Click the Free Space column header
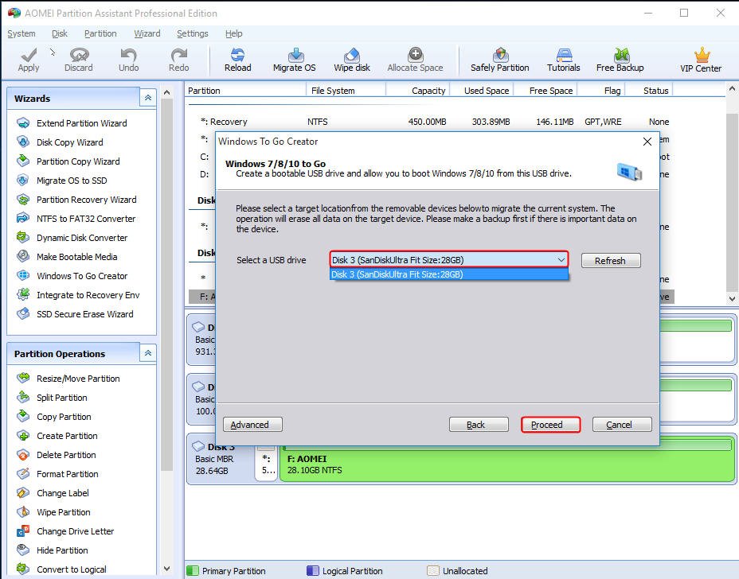739x579 pixels. 545,91
